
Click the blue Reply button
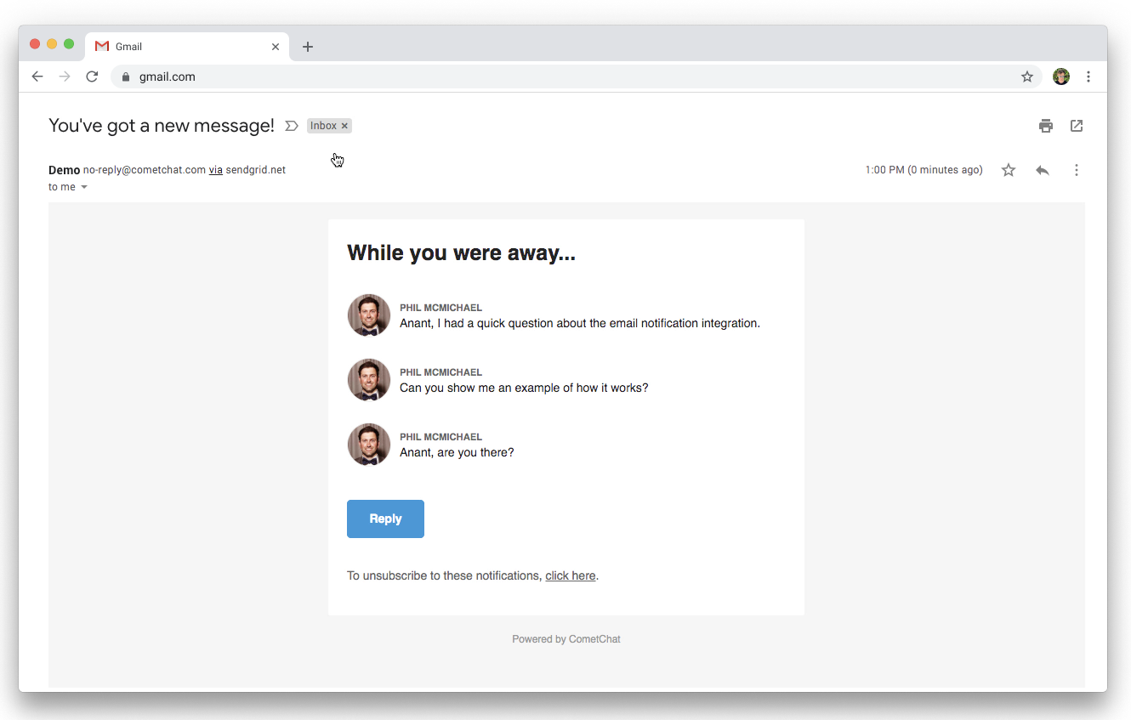pos(385,519)
